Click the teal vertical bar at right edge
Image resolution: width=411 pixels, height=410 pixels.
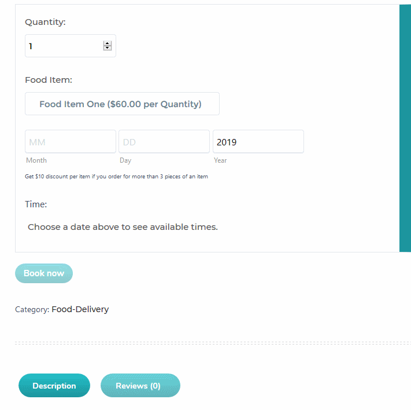tap(405, 128)
